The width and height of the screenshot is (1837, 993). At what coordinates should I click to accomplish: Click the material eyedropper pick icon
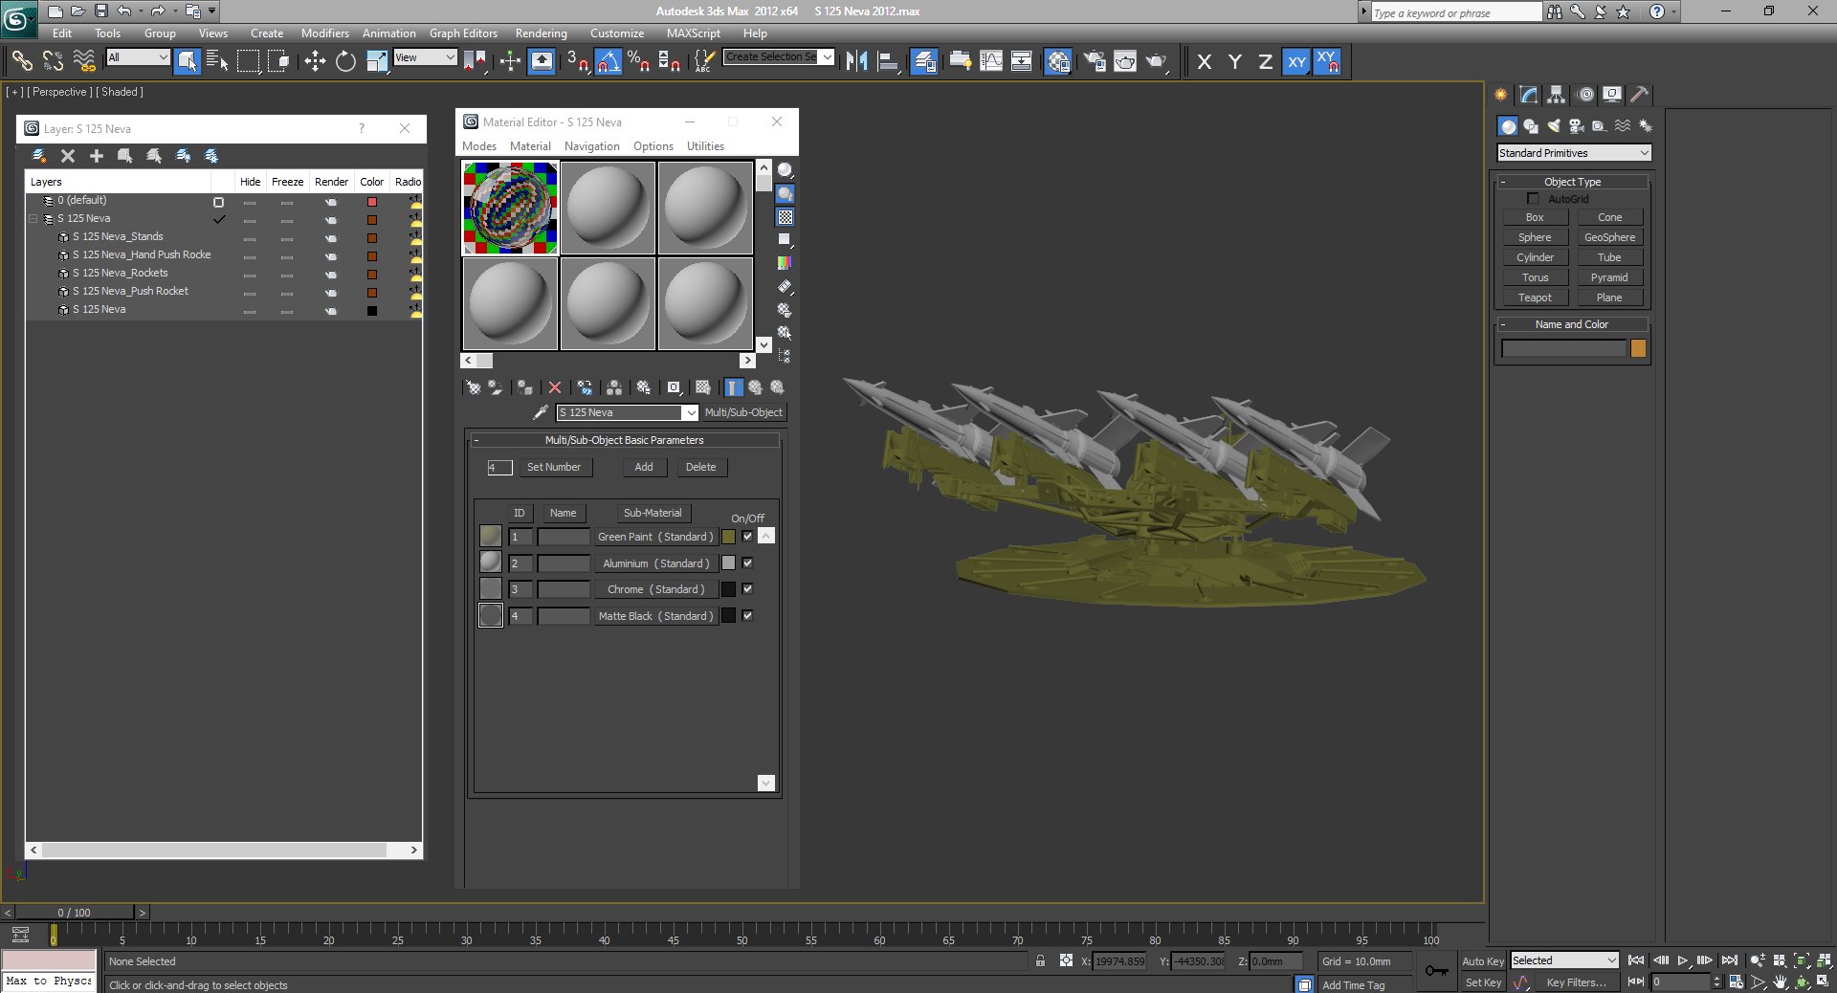[x=541, y=412]
